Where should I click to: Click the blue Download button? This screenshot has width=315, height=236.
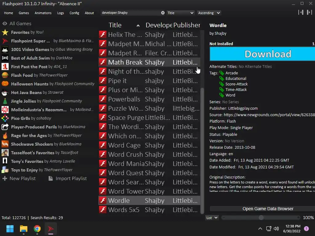[262, 54]
